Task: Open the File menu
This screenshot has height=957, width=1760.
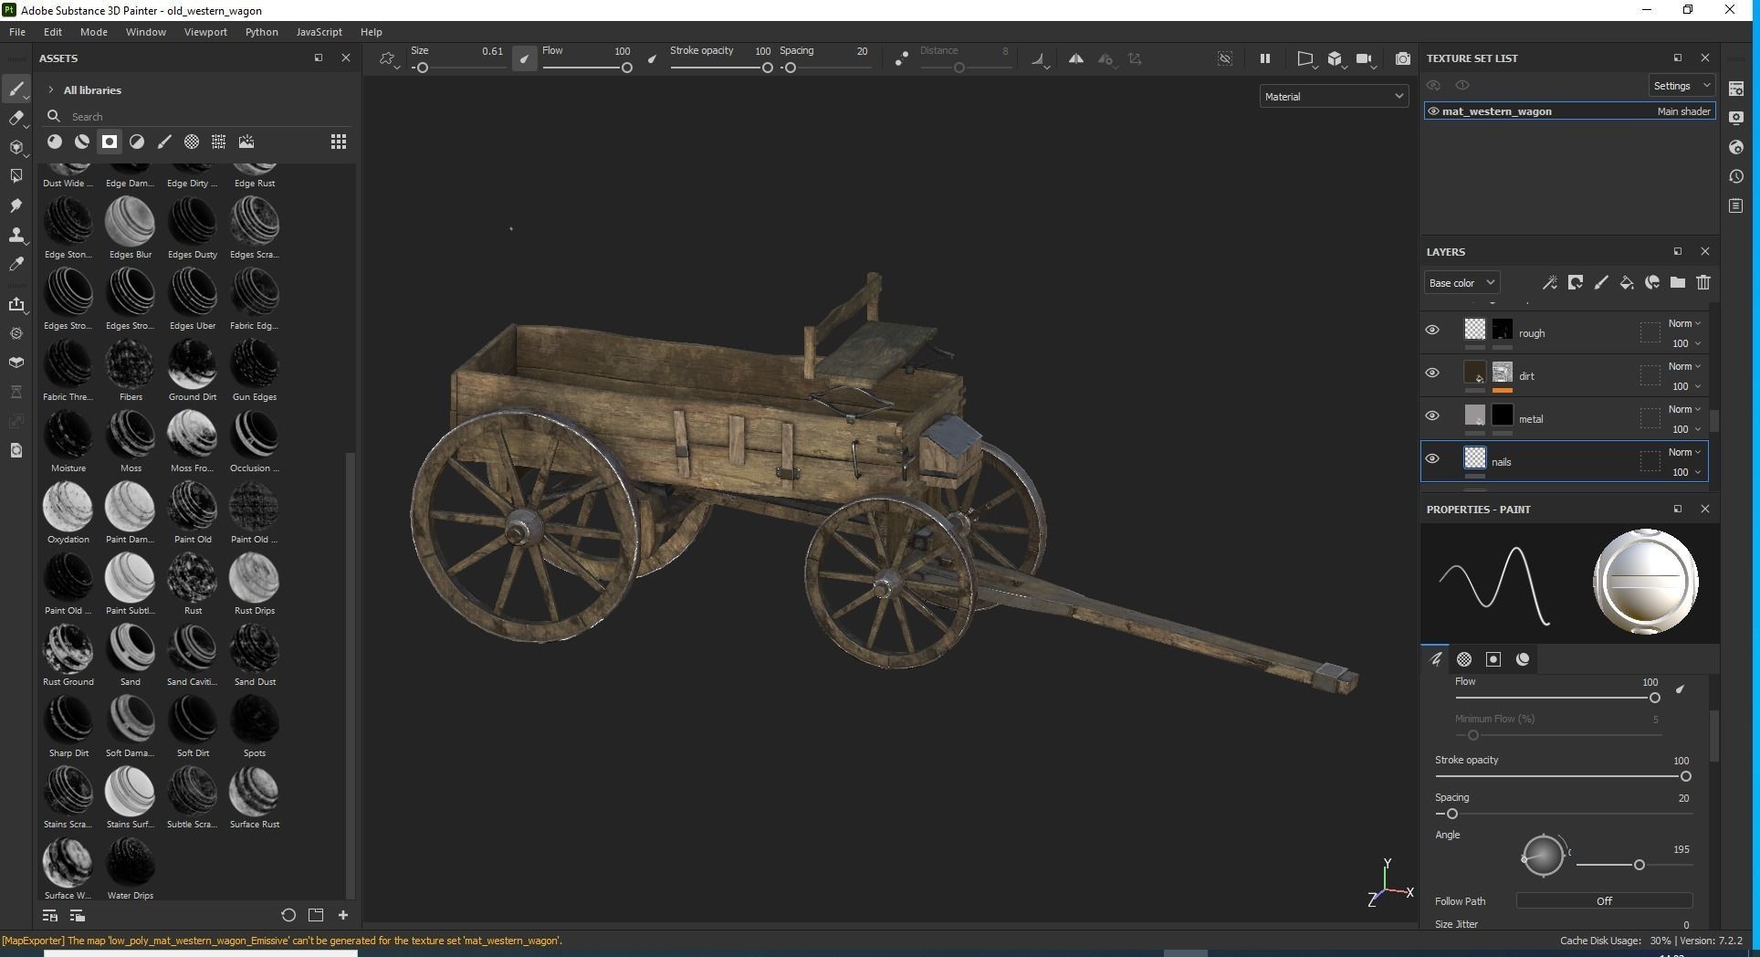Action: click(17, 32)
